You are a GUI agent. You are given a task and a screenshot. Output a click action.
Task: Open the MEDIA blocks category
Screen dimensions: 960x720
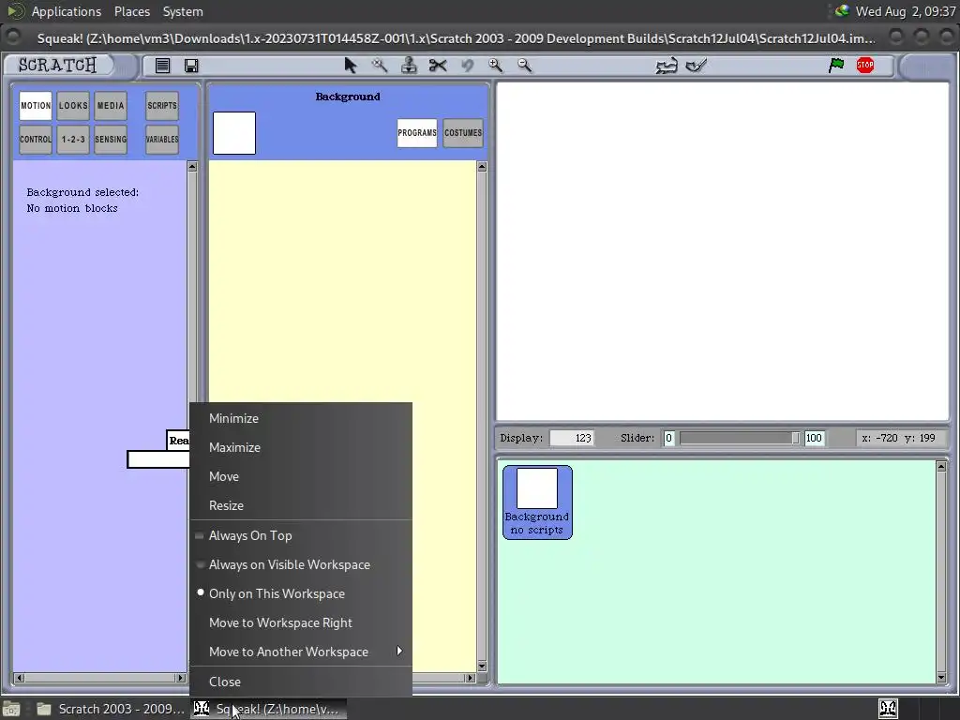[111, 105]
